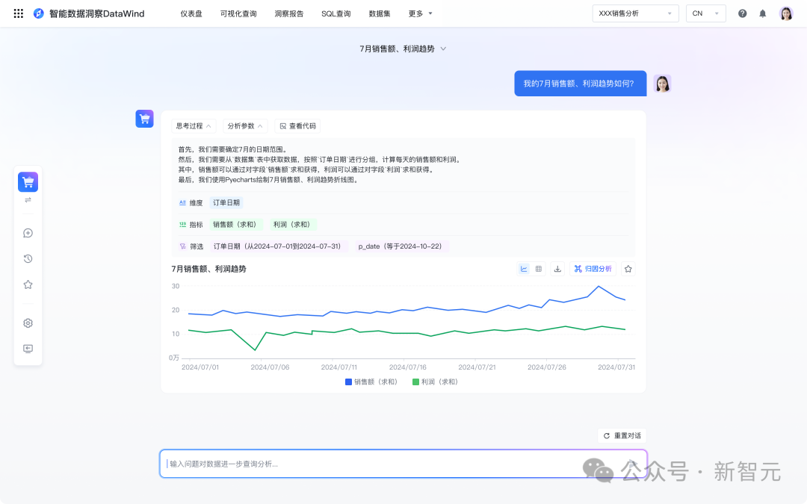Open the XXX销售分析 project dropdown
This screenshot has width=807, height=504.
pyautogui.click(x=635, y=13)
